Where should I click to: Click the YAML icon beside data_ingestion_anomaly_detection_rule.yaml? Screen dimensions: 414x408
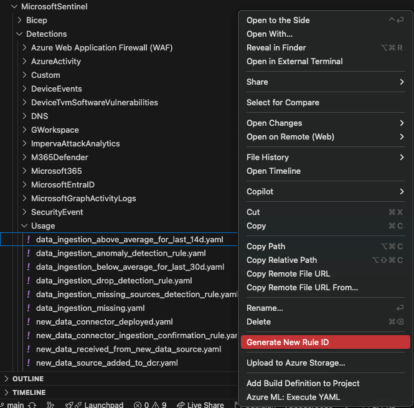(x=29, y=253)
